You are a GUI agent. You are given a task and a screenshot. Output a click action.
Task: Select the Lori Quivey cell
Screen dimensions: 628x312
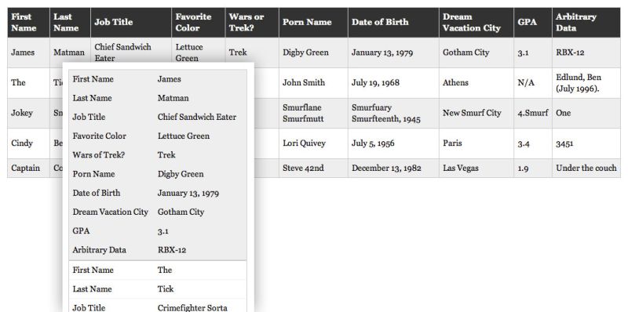313,143
